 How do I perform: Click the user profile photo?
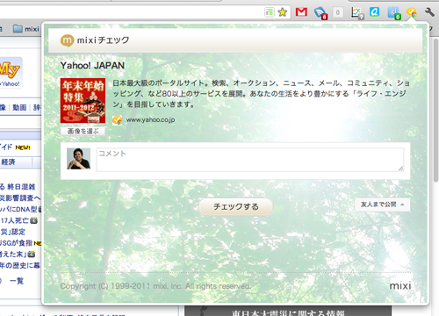pos(78,159)
